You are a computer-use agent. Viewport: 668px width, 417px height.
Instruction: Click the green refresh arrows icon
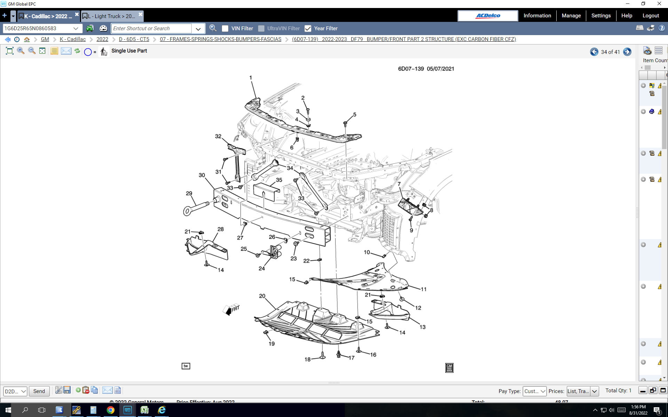pos(77,51)
